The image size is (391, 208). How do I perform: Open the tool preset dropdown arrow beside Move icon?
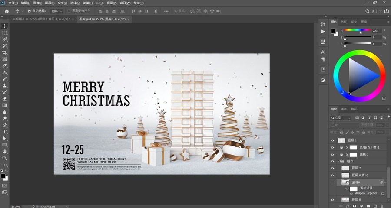pyautogui.click(x=23, y=11)
